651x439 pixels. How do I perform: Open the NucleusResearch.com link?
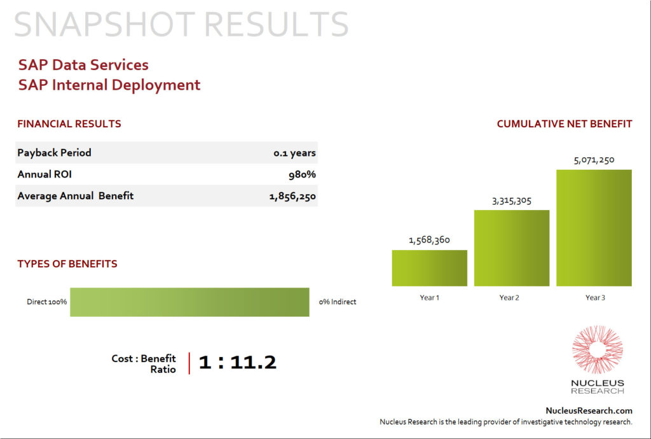(x=589, y=410)
